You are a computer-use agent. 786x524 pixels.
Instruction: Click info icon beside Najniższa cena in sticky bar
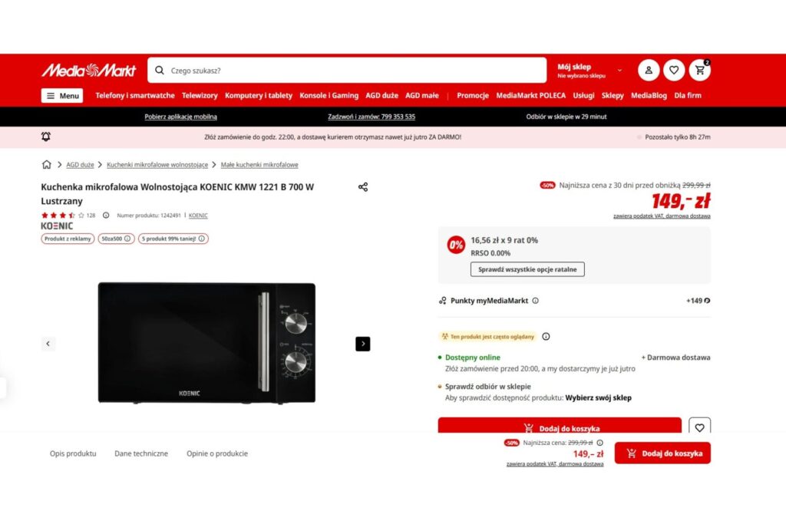(600, 443)
